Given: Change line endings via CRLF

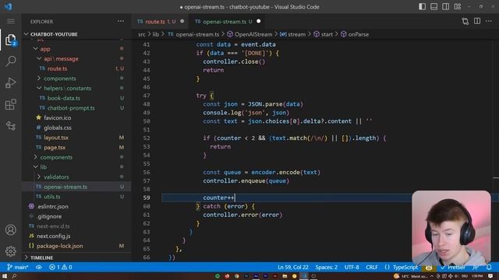Looking at the screenshot, I should tap(372, 267).
